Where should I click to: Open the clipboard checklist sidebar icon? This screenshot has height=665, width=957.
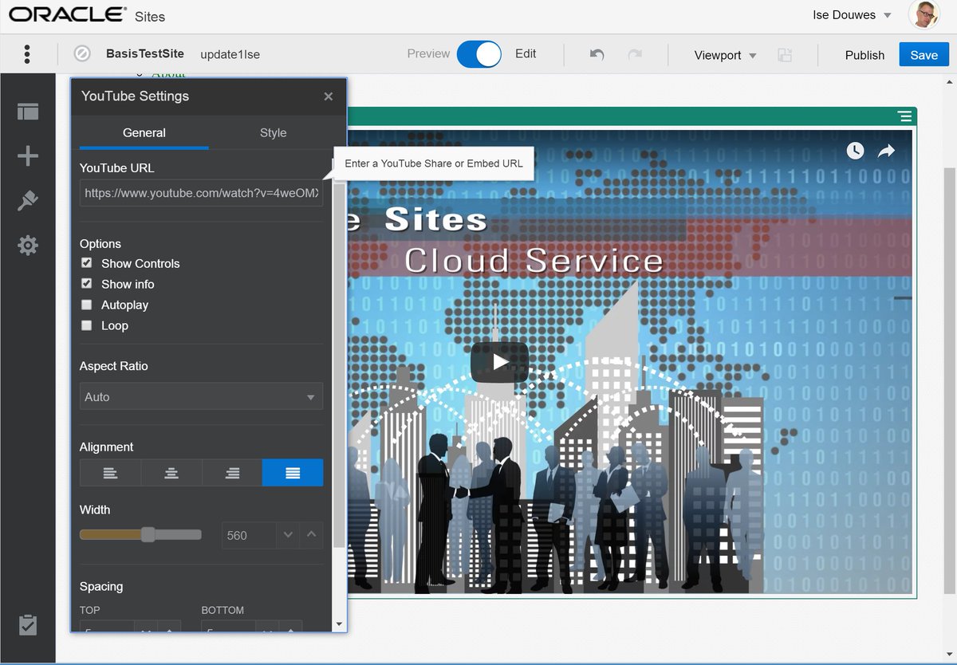click(28, 625)
